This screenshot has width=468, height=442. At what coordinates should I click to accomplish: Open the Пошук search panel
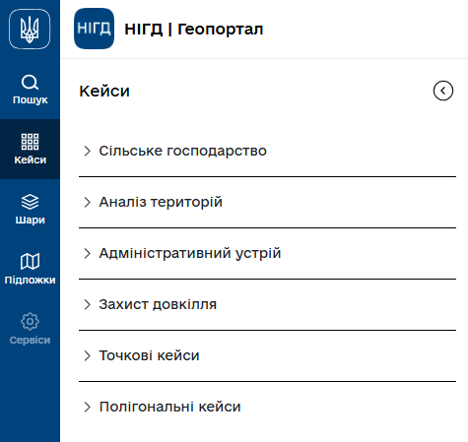[x=30, y=90]
